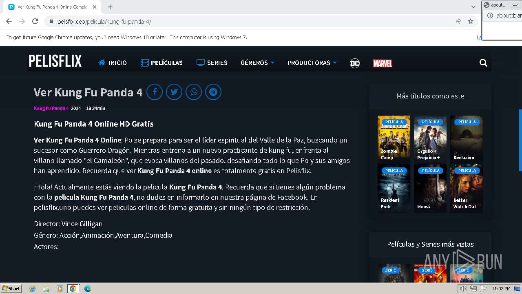Image resolution: width=522 pixels, height=294 pixels.
Task: Open tab search chevron
Action: (x=473, y=7)
